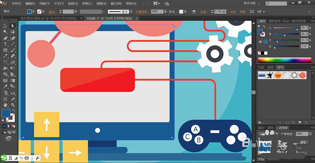315x163 pixels.
Task: Reset to default fill and stroke
Action: tap(3, 121)
